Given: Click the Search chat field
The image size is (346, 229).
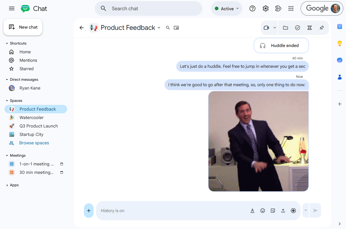Looking at the screenshot, I should [x=148, y=9].
